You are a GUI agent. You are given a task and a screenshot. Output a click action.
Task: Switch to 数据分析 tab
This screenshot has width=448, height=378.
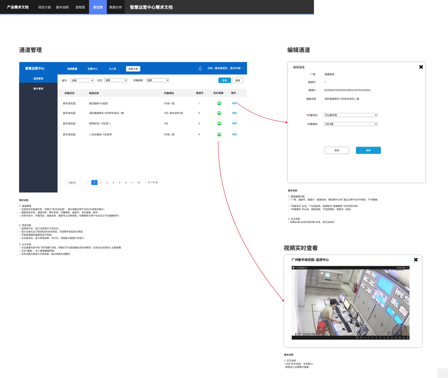[116, 7]
